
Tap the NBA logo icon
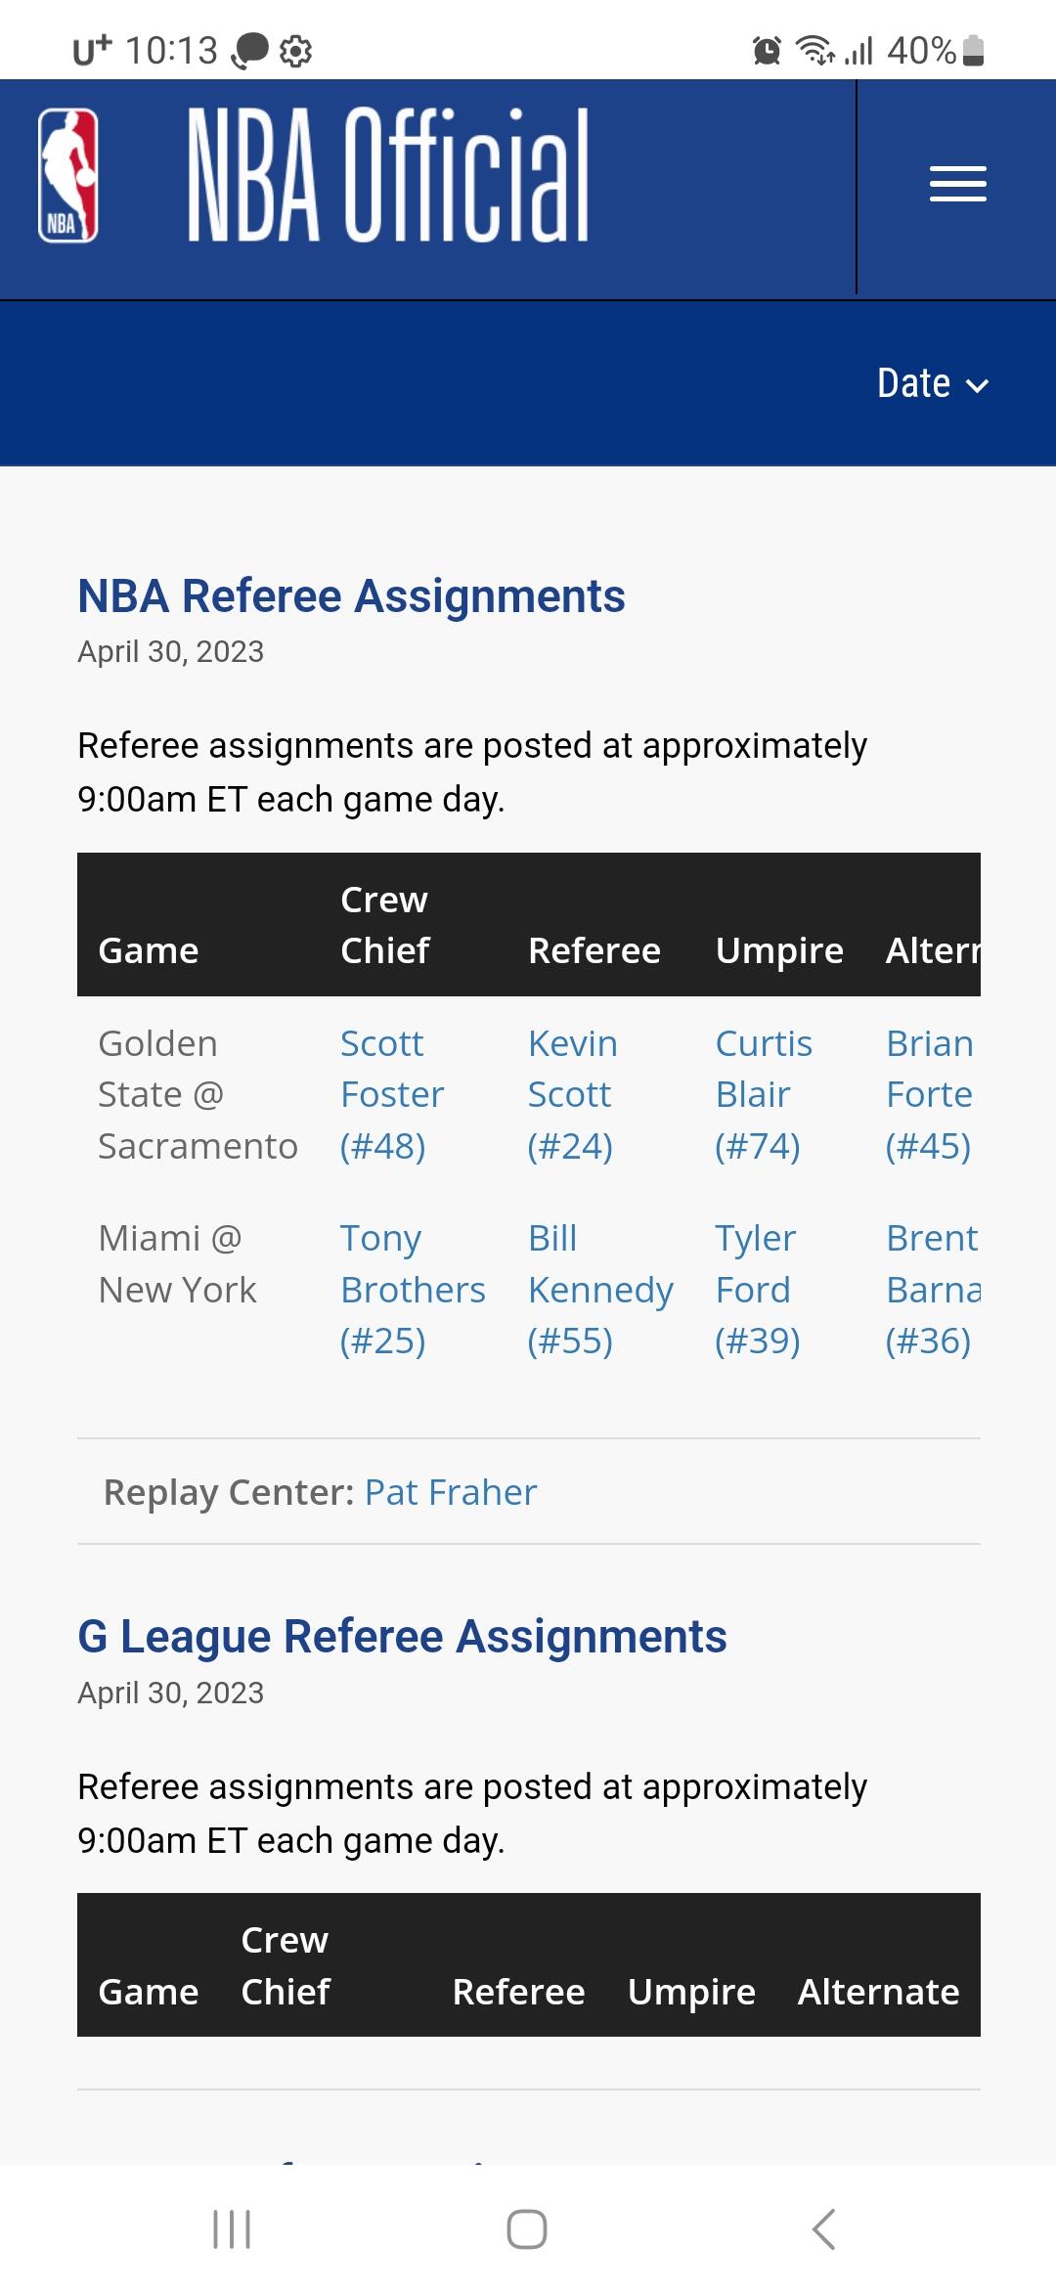coord(67,175)
